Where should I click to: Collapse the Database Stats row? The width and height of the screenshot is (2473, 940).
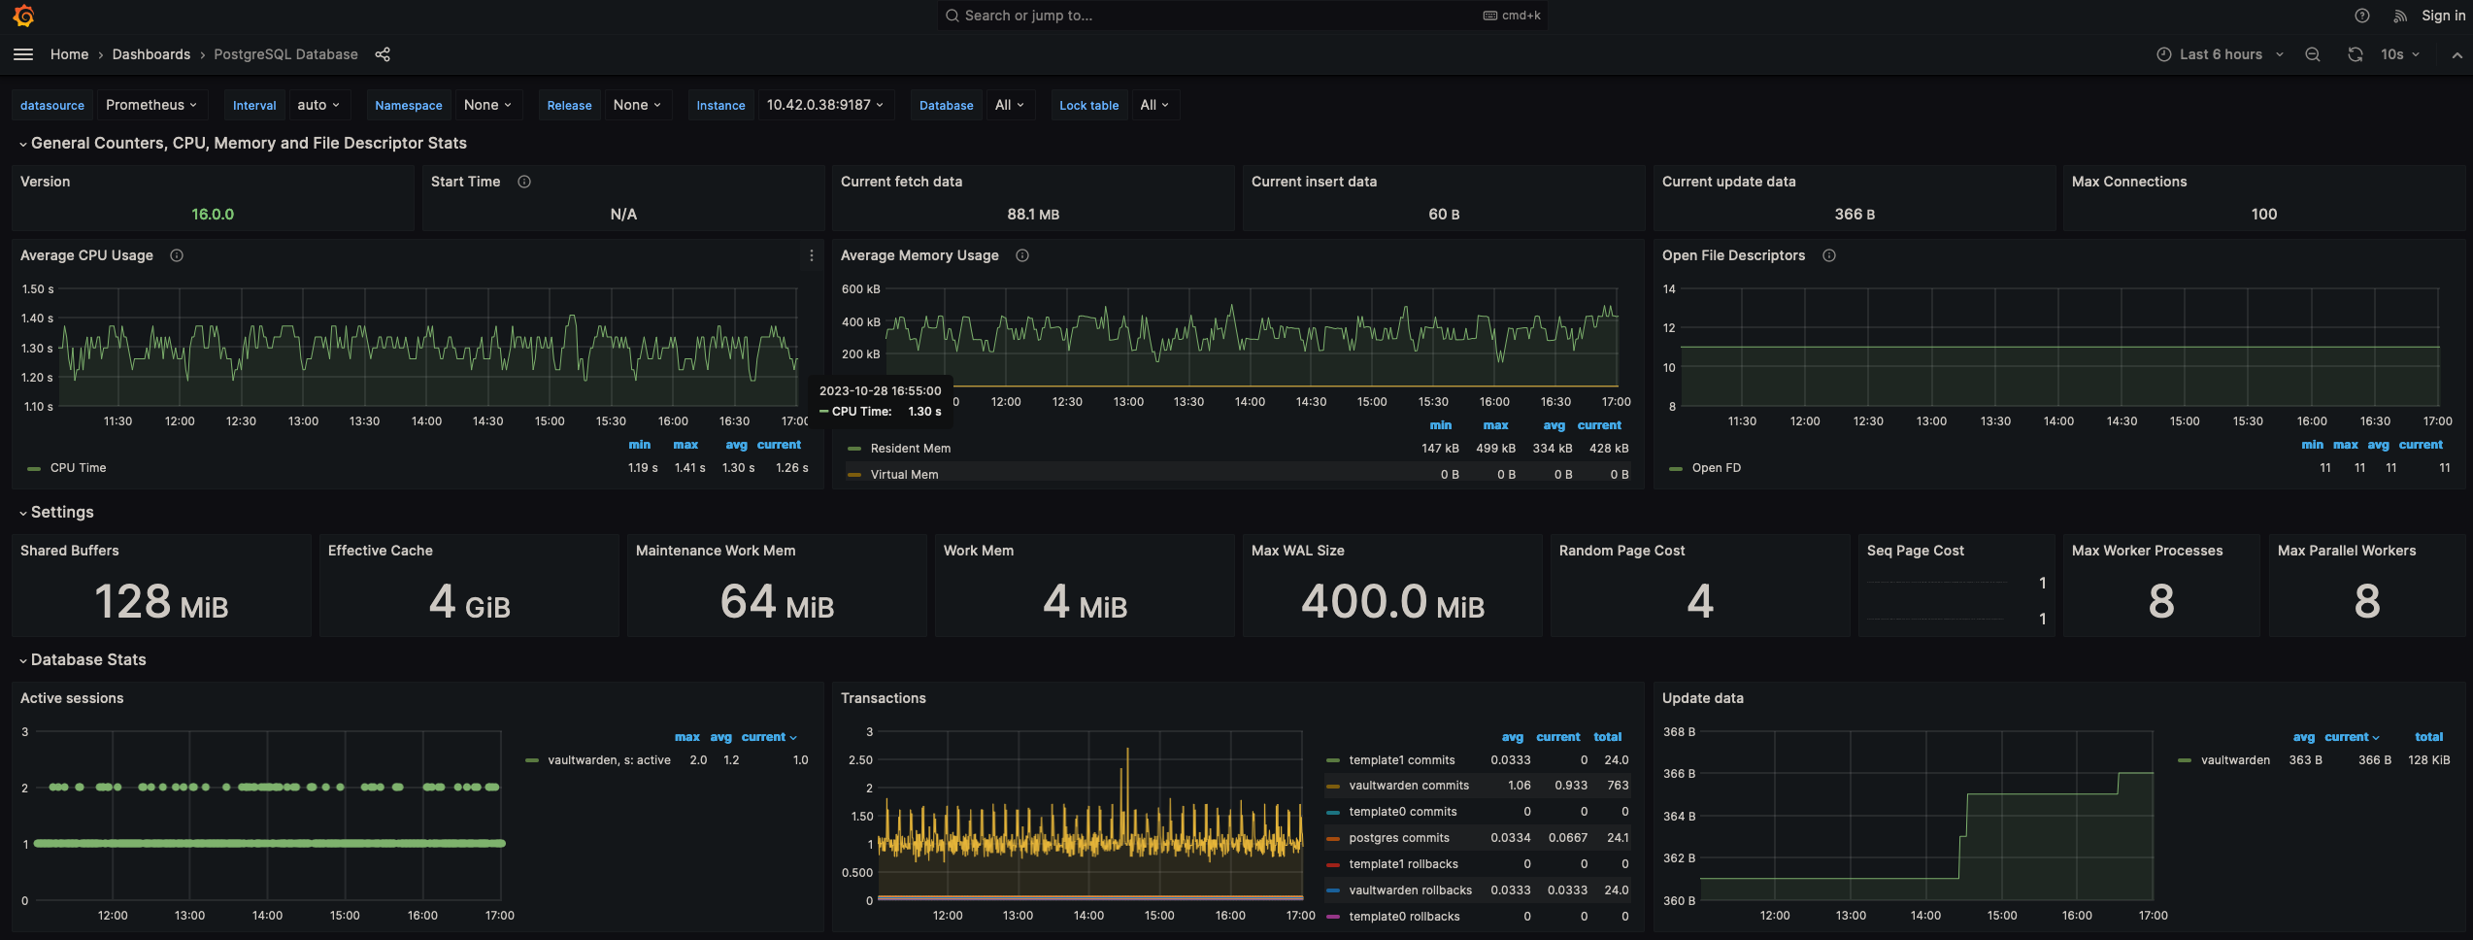coord(83,659)
